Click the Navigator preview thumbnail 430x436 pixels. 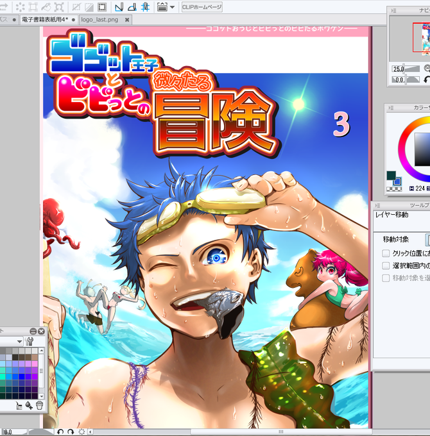[426, 39]
